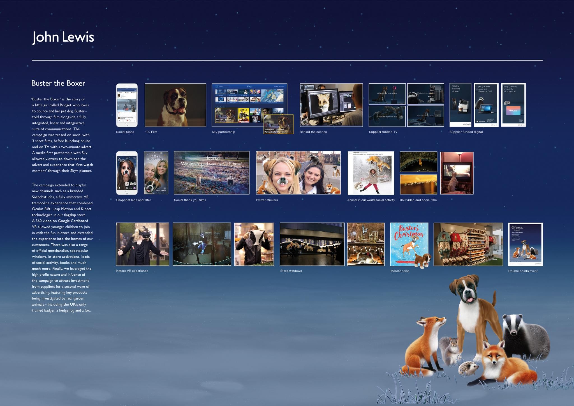Screen dimensions: 574x406
Task: Click the Christmas Event double points poster
Action: 525,244
